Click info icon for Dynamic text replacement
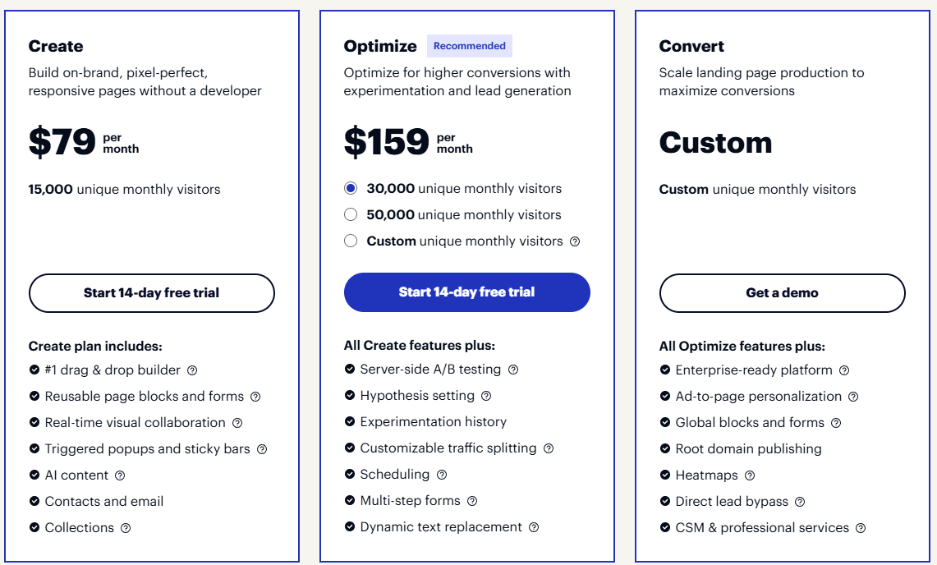 point(534,527)
